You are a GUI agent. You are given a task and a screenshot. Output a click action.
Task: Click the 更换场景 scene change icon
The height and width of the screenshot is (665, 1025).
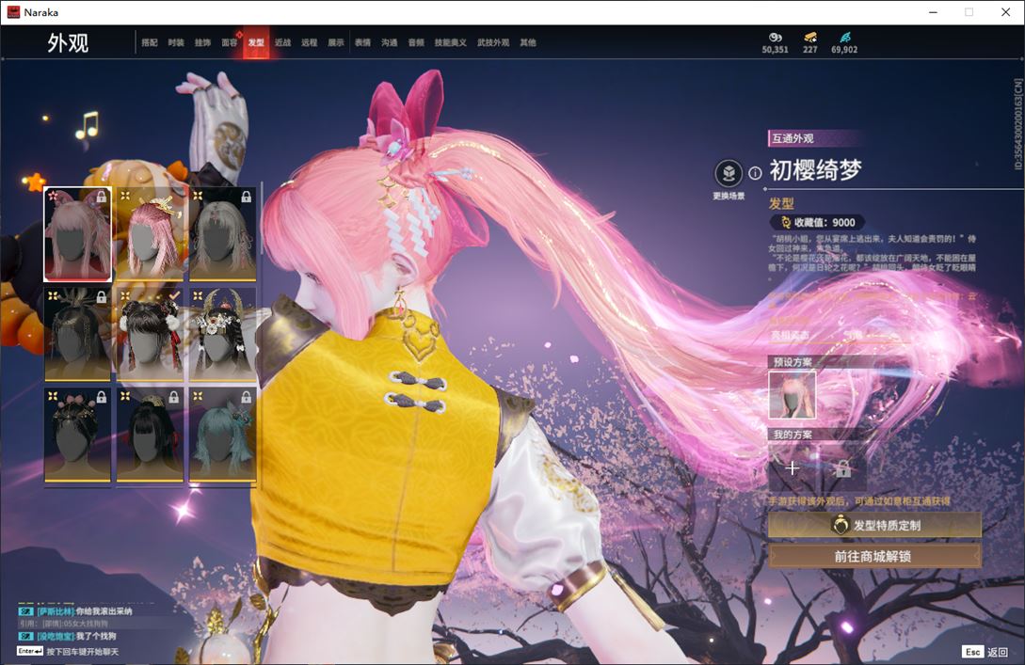[x=729, y=174]
